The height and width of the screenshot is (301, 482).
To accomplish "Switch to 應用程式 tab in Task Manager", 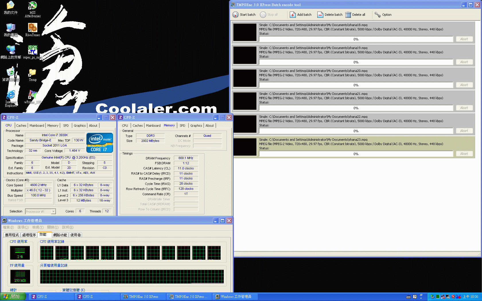I will [x=12, y=235].
